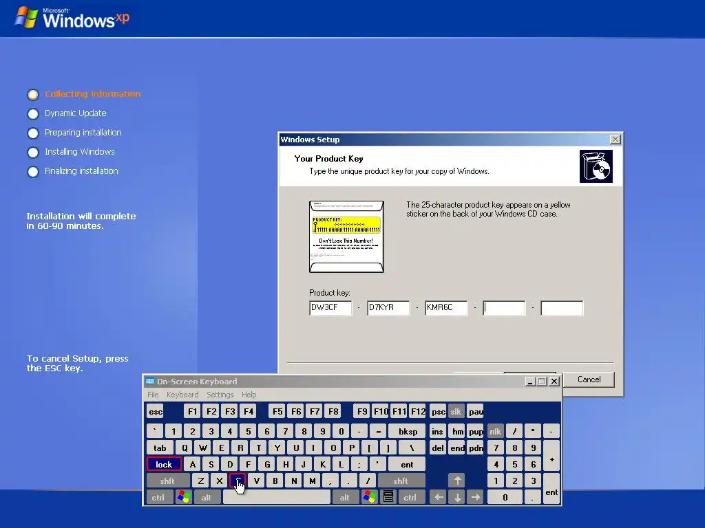Click the product key sticker illustration
This screenshot has height=528, width=705.
click(347, 236)
